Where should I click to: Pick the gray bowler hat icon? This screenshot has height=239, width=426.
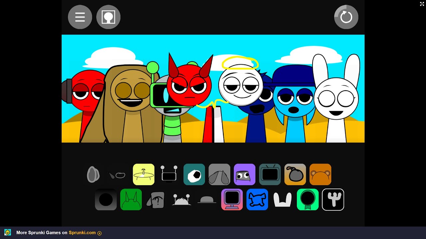pyautogui.click(x=207, y=199)
